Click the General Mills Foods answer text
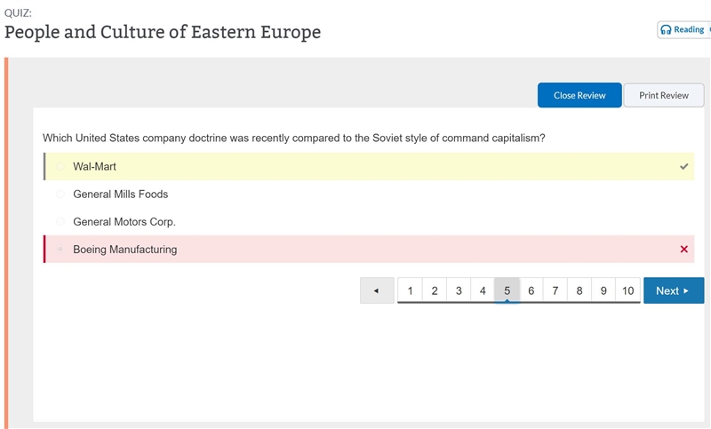 [121, 195]
